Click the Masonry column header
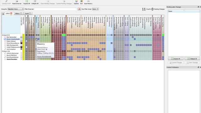The image size is (201, 113). click(36, 24)
